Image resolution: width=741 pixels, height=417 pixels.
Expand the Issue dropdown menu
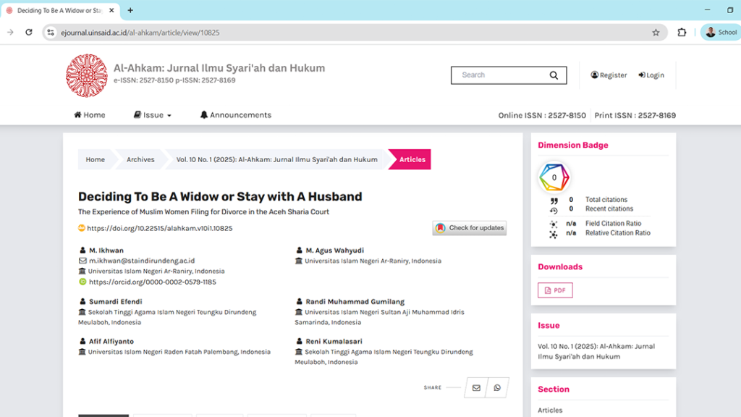[x=153, y=115]
